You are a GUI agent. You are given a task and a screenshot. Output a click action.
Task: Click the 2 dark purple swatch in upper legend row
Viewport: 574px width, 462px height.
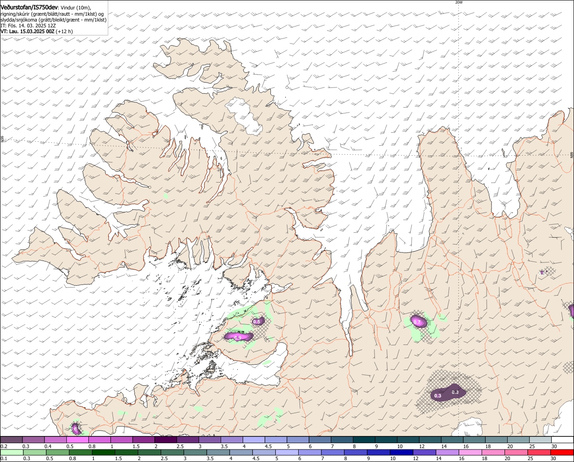pyautogui.click(x=165, y=440)
